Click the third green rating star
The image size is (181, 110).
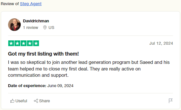coord(24,43)
